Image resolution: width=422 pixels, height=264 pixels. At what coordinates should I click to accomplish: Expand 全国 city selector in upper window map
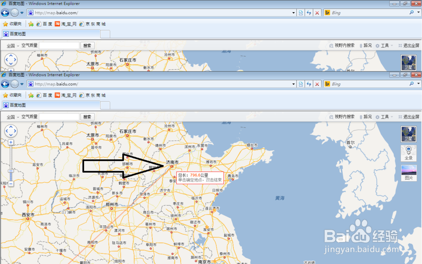[x=13, y=46]
